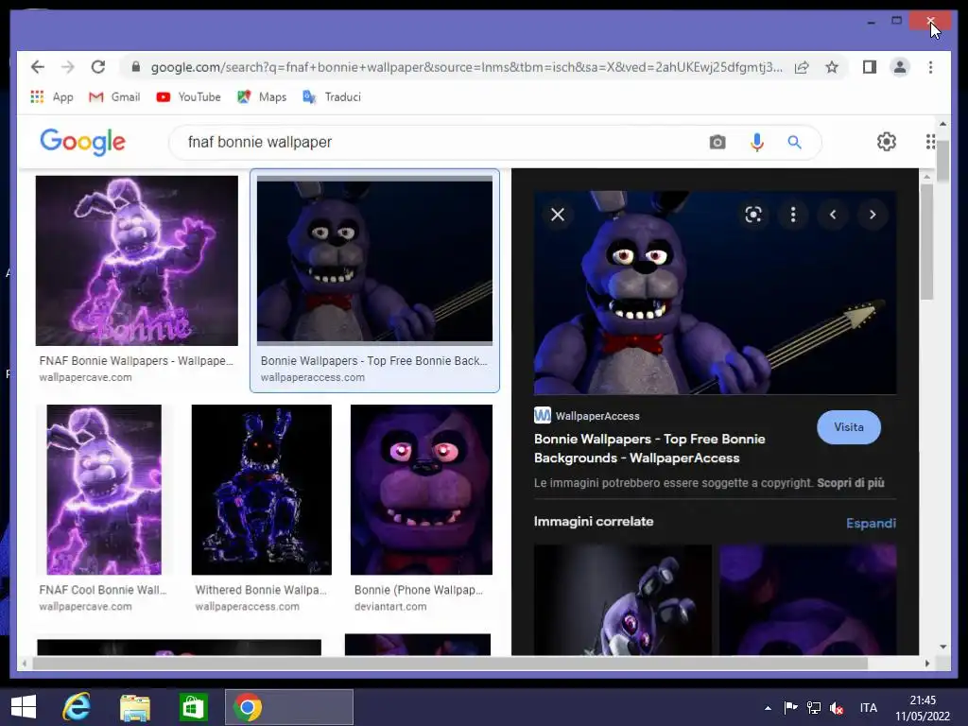Click Scopri di più copyright link
Viewport: 968px width, 726px height.
coord(851,483)
